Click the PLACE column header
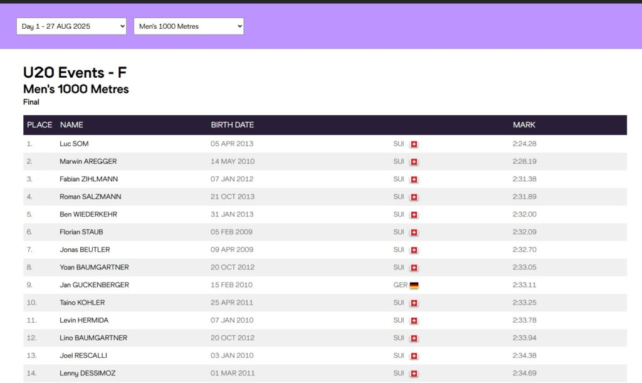 39,125
